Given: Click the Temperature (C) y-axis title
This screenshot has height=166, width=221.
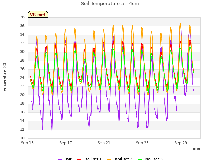Looking at the screenshot, I should (4, 78).
